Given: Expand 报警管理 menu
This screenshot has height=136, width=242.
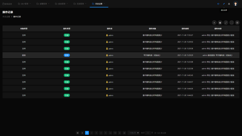Looking at the screenshot, I should tap(43, 4).
